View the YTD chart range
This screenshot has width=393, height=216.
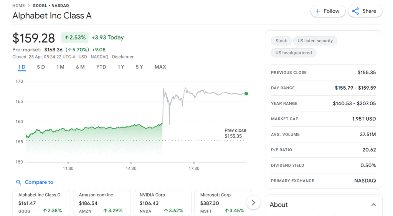coord(101,67)
